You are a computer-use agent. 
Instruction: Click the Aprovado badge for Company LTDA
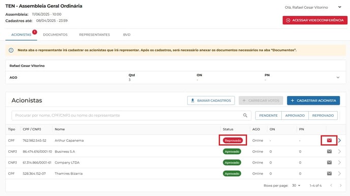click(x=231, y=162)
